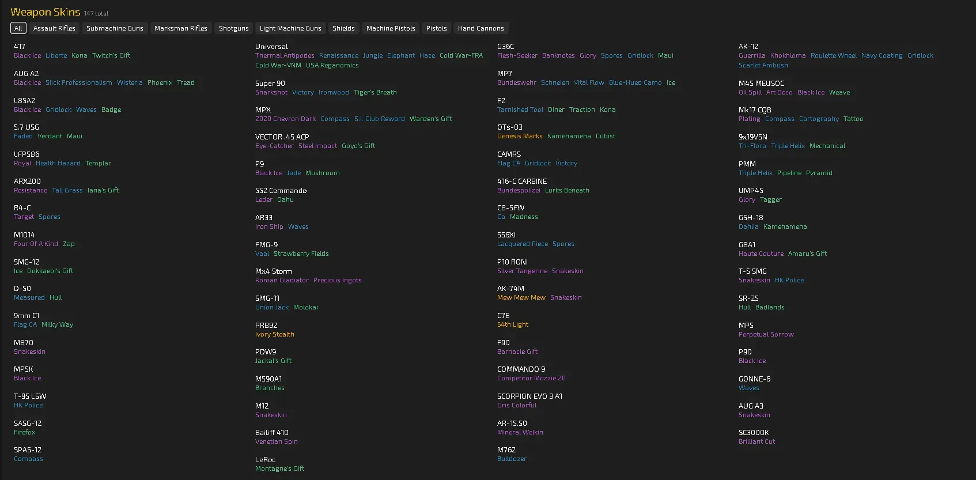Open the Shotguns filter tab
The height and width of the screenshot is (480, 976).
tap(234, 28)
